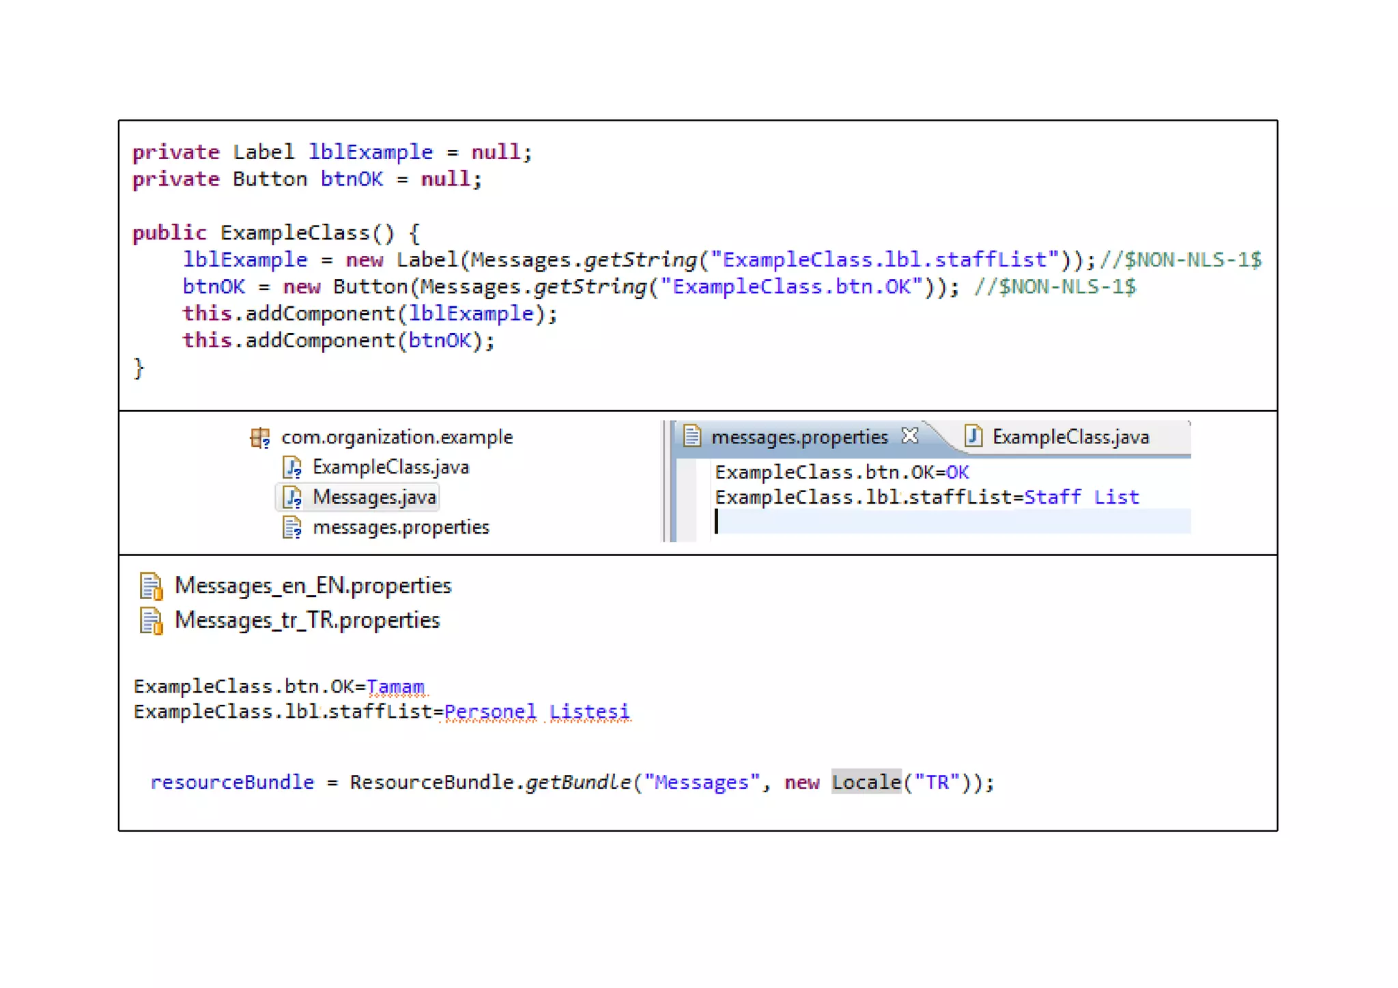Select the com.organization.example package node
1398x988 pixels.
pyautogui.click(x=397, y=437)
